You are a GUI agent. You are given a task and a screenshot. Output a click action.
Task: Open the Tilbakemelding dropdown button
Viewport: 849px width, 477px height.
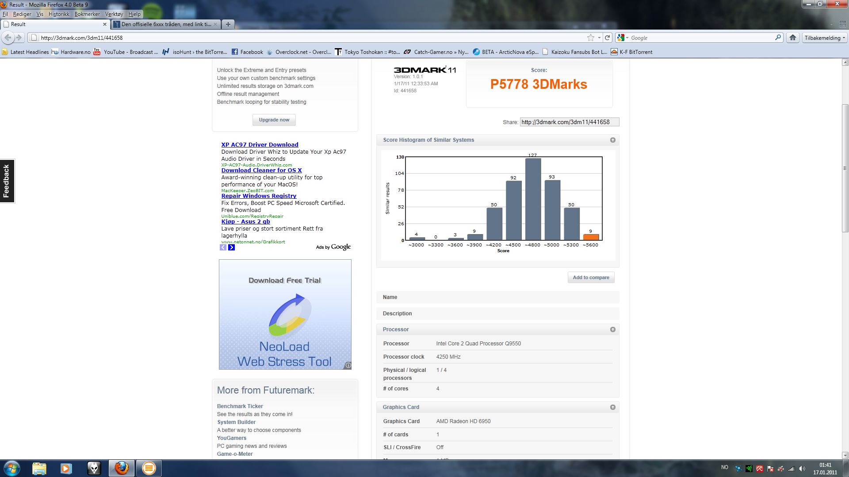tap(825, 38)
